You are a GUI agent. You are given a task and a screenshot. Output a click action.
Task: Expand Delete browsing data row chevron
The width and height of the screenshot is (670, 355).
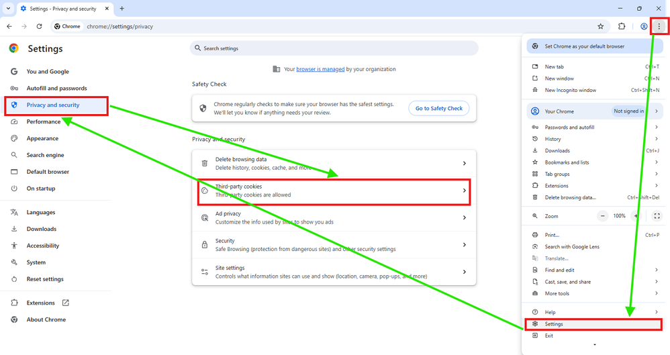tap(465, 163)
